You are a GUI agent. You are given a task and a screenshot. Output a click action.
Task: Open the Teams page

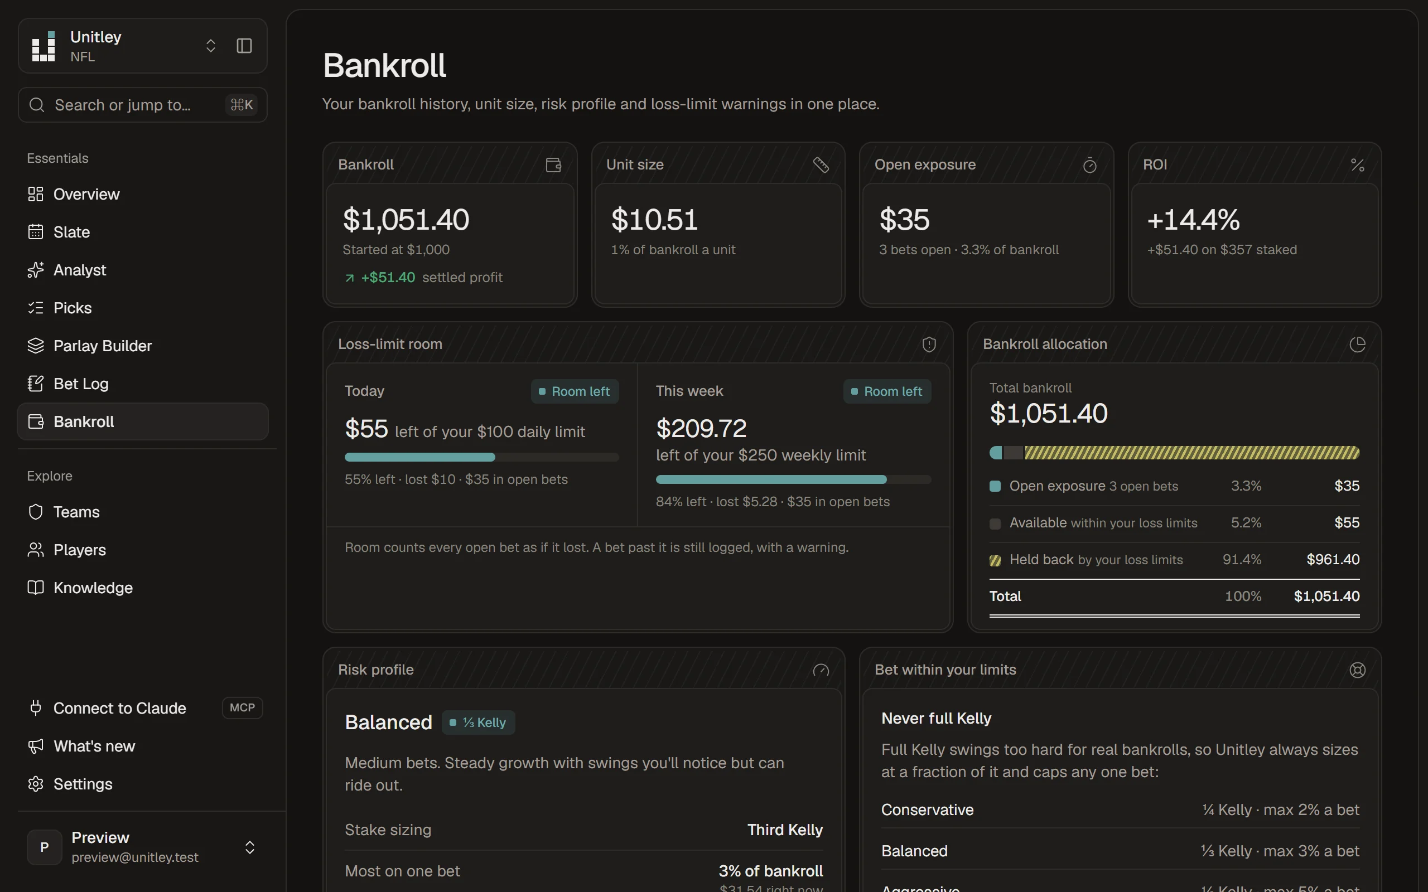click(x=143, y=512)
